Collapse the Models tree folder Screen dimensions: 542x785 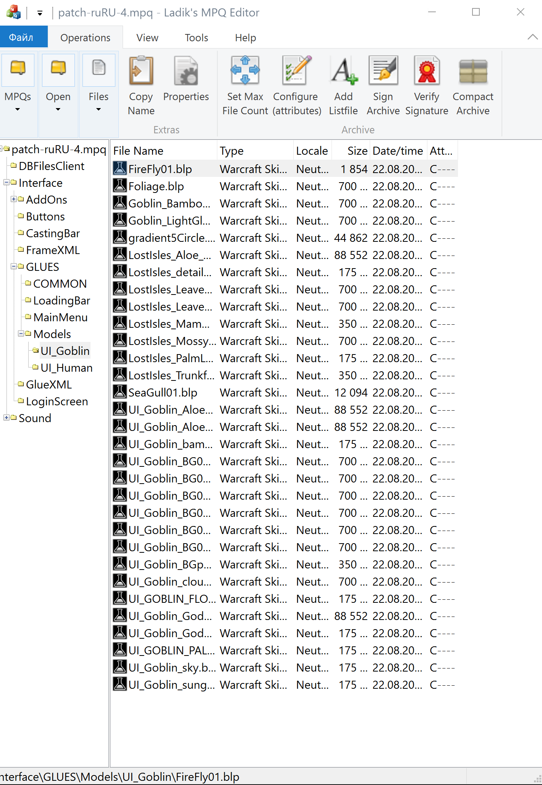[x=21, y=333]
